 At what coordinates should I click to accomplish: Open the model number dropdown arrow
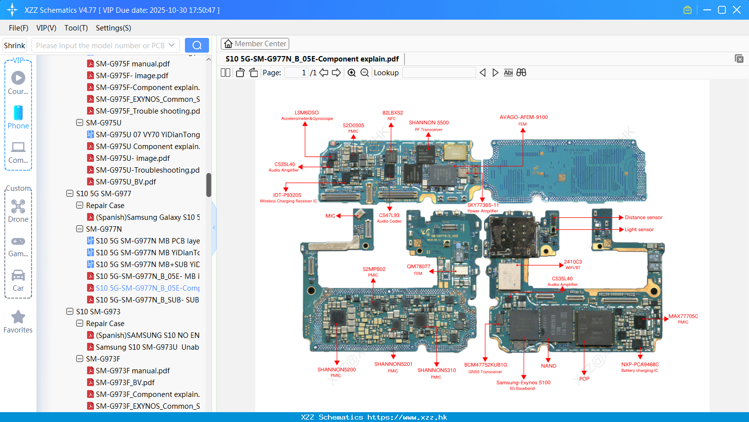pos(172,45)
